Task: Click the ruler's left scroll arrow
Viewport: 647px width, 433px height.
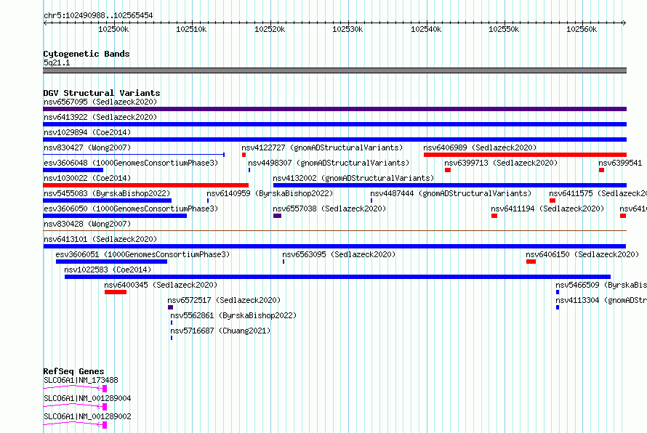Action: pyautogui.click(x=45, y=23)
